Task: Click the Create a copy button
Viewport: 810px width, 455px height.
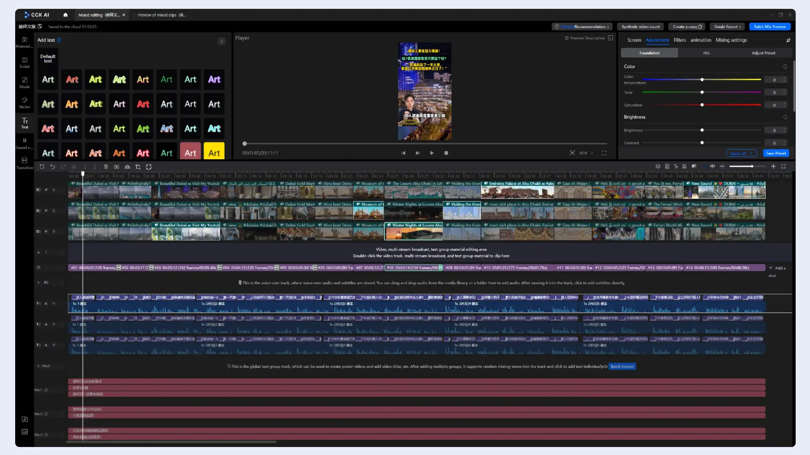Action: pos(687,27)
